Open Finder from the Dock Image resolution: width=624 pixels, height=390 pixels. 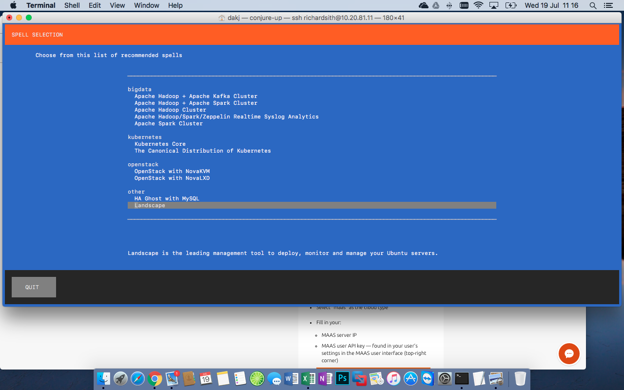pyautogui.click(x=103, y=378)
